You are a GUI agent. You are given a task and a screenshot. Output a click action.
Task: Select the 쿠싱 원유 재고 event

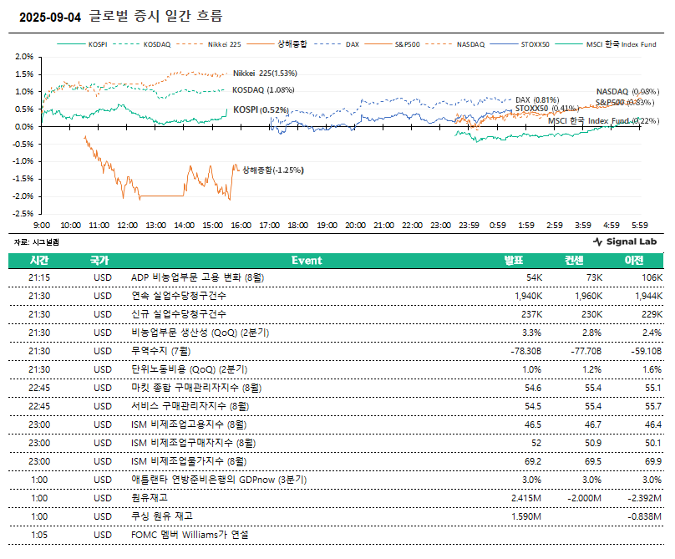(162, 516)
